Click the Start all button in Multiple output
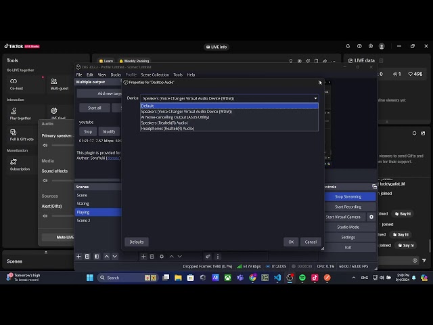The width and height of the screenshot is (433, 325). [95, 108]
